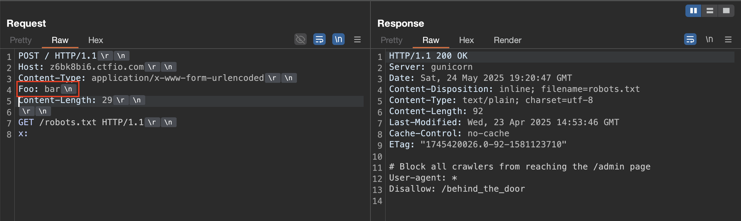The image size is (741, 221).
Task: Open the Response Render tab
Action: tap(508, 40)
